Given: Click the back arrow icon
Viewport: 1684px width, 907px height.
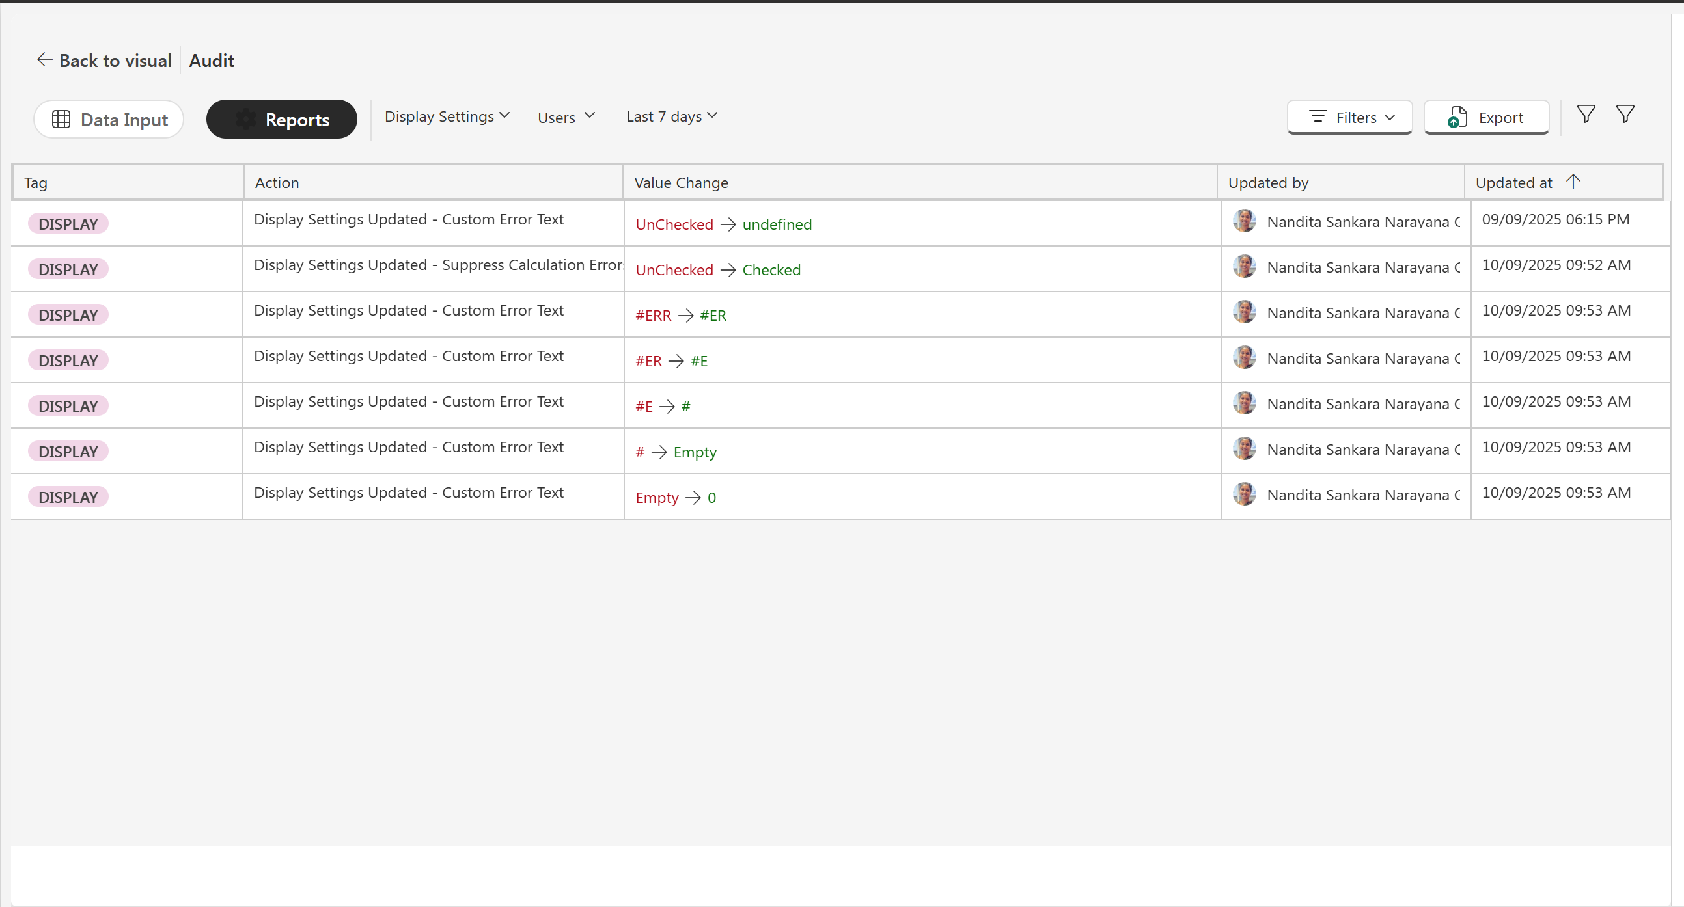Looking at the screenshot, I should pyautogui.click(x=44, y=60).
